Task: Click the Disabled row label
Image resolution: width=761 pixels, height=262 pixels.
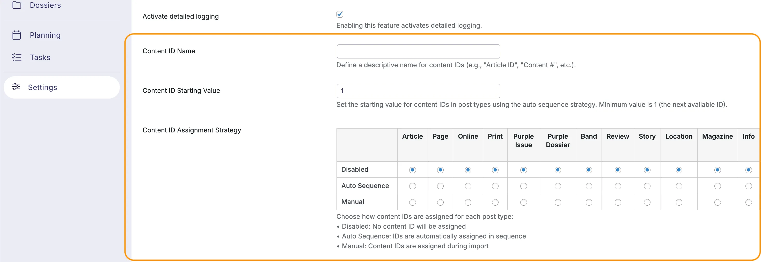Action: [355, 169]
